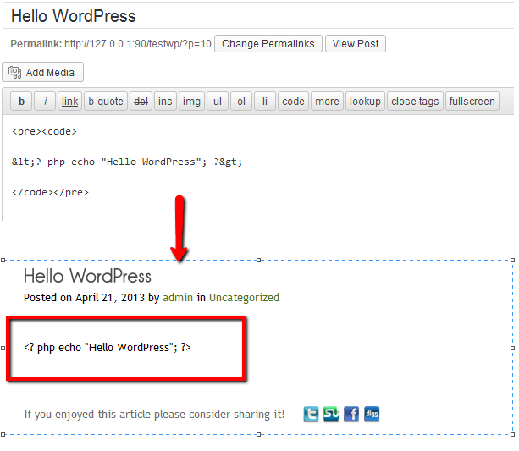Click the 'If you enjoyed this article' text
Image resolution: width=519 pixels, height=451 pixels.
(155, 415)
